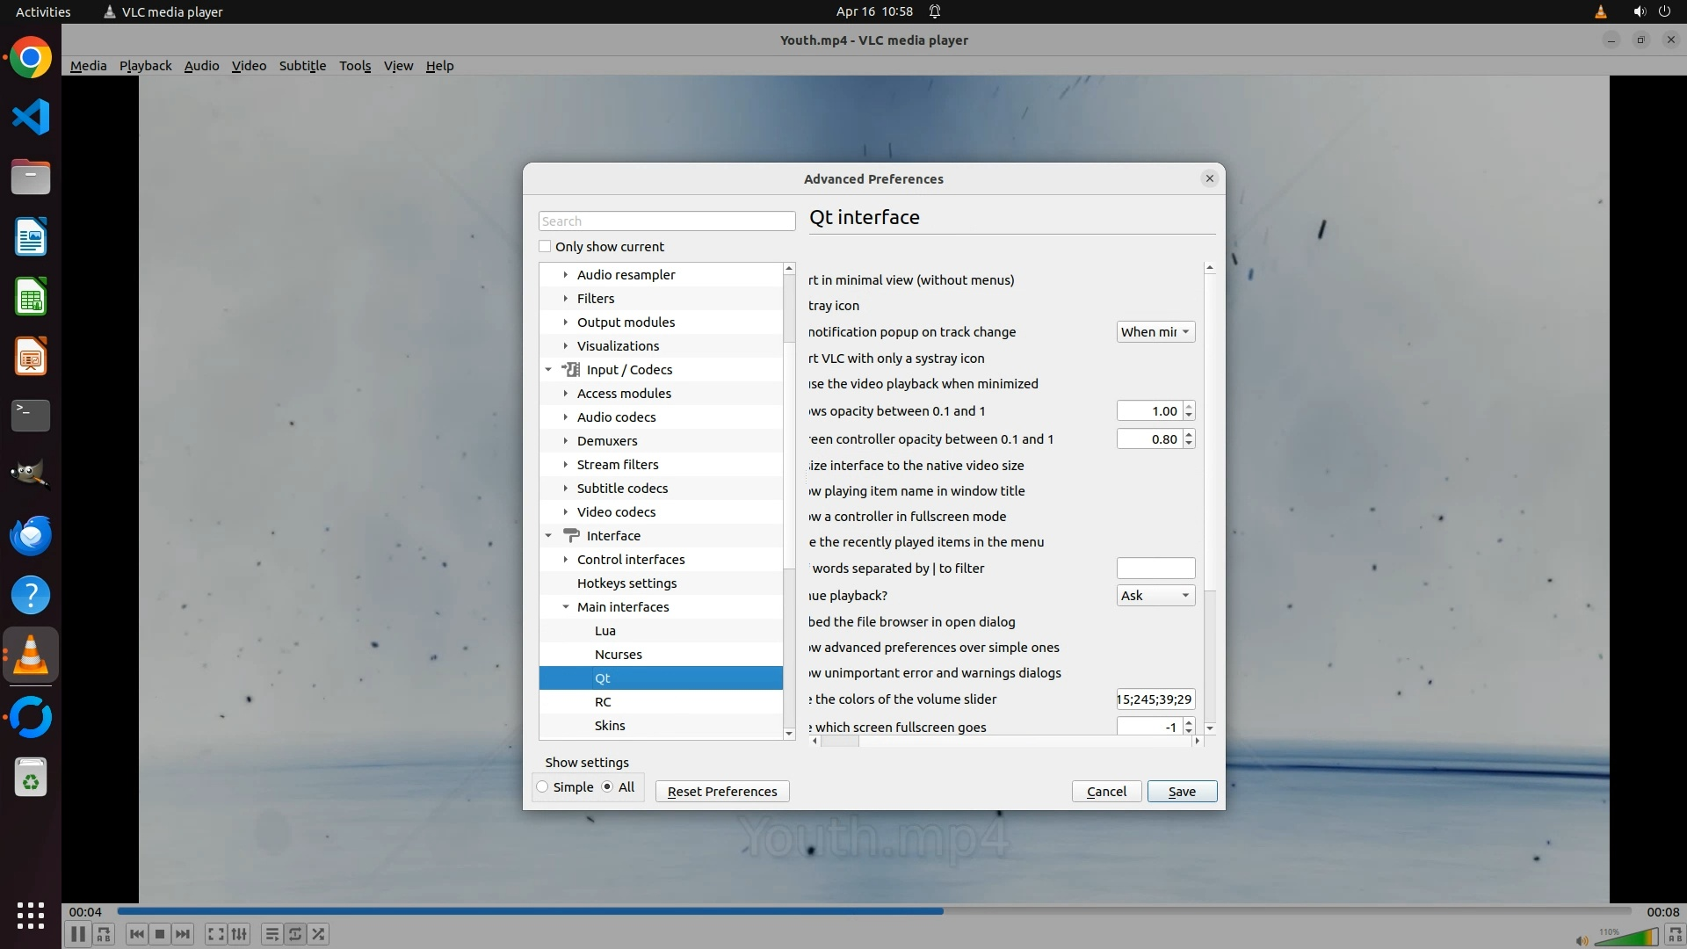Collapse the Main interfaces tree node

566,607
